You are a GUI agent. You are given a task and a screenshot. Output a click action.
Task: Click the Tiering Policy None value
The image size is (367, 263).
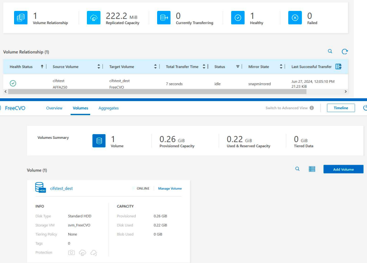72,234
